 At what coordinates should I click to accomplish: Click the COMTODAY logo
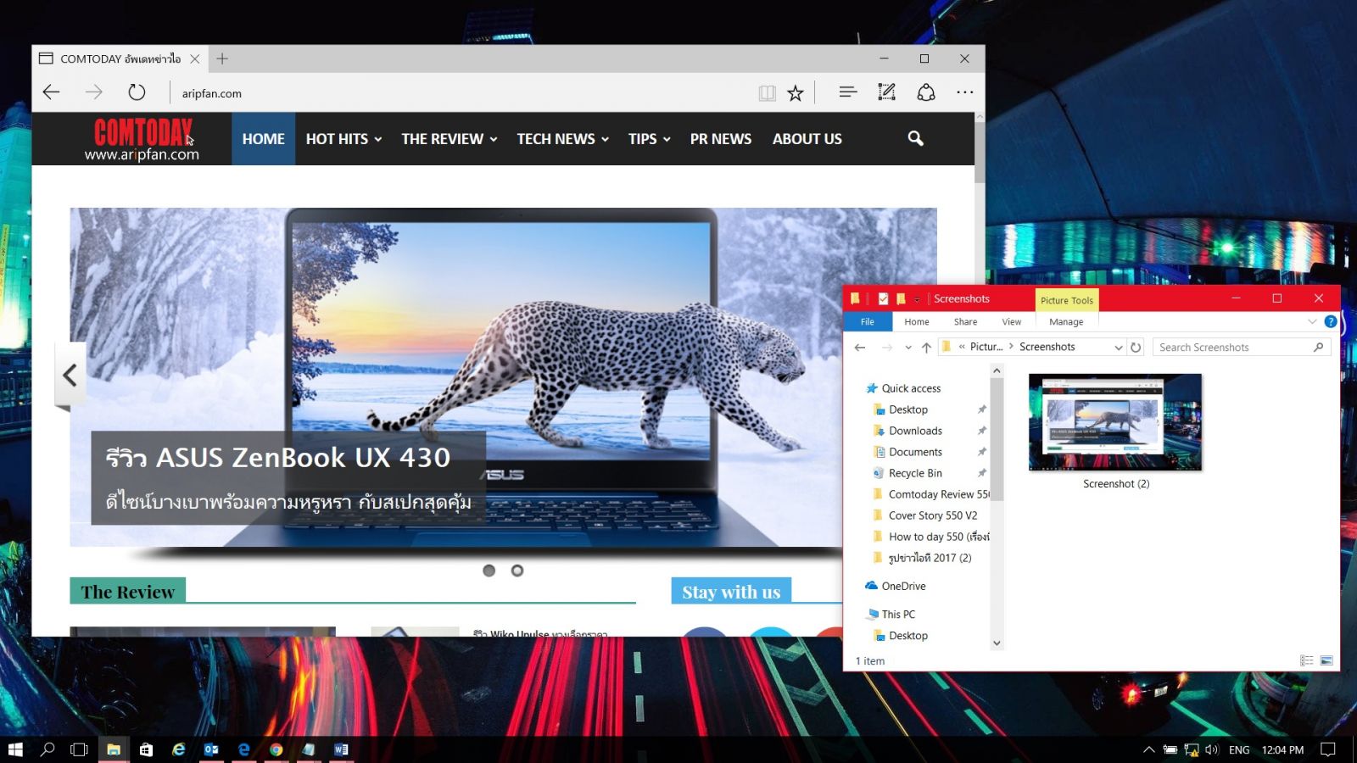click(142, 139)
